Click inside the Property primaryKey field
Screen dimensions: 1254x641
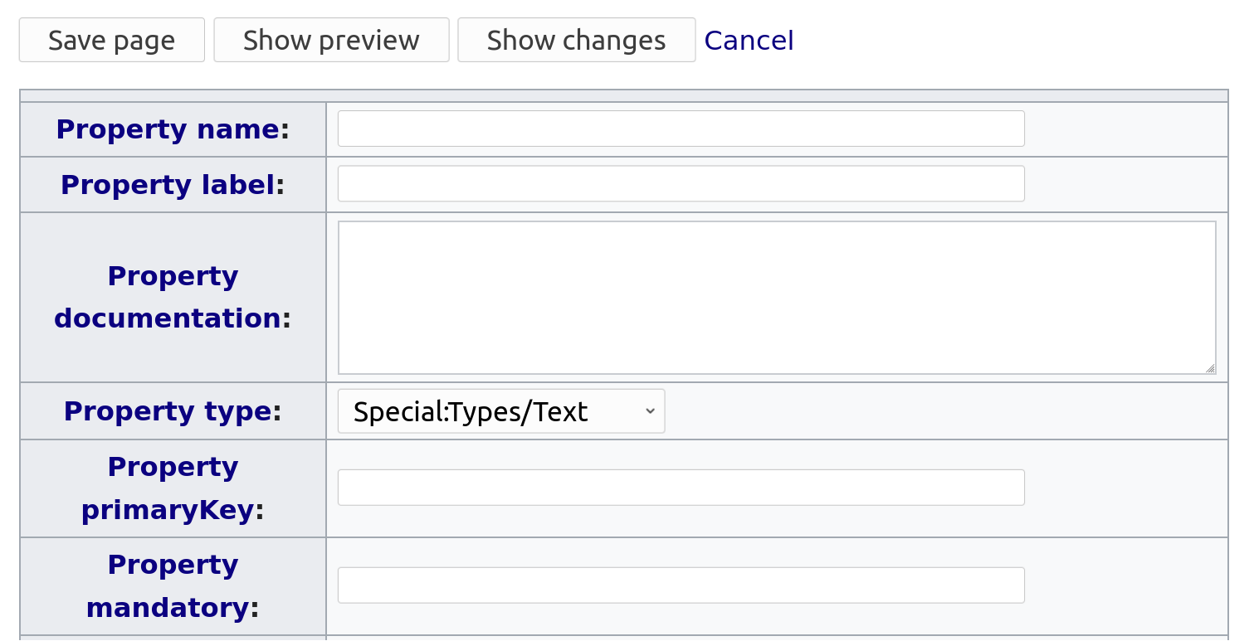pyautogui.click(x=679, y=488)
